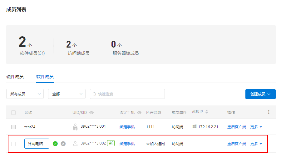Viewport: 281px width, 168px height.
Task: Check the 外网电脑 row checkbox
Action: (13, 144)
